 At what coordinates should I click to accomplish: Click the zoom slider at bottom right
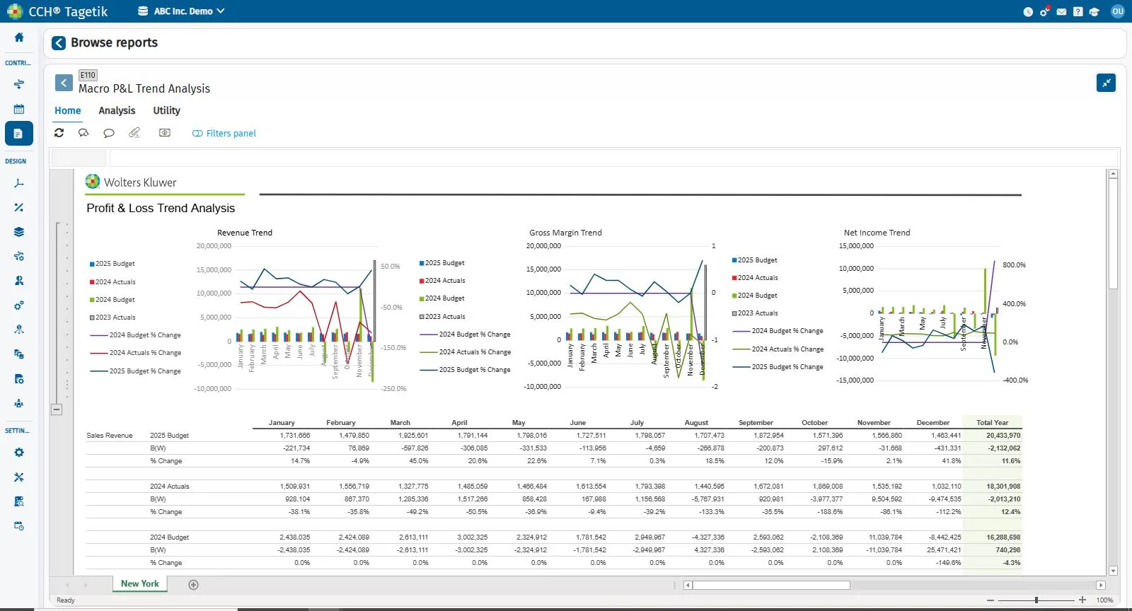[1036, 600]
